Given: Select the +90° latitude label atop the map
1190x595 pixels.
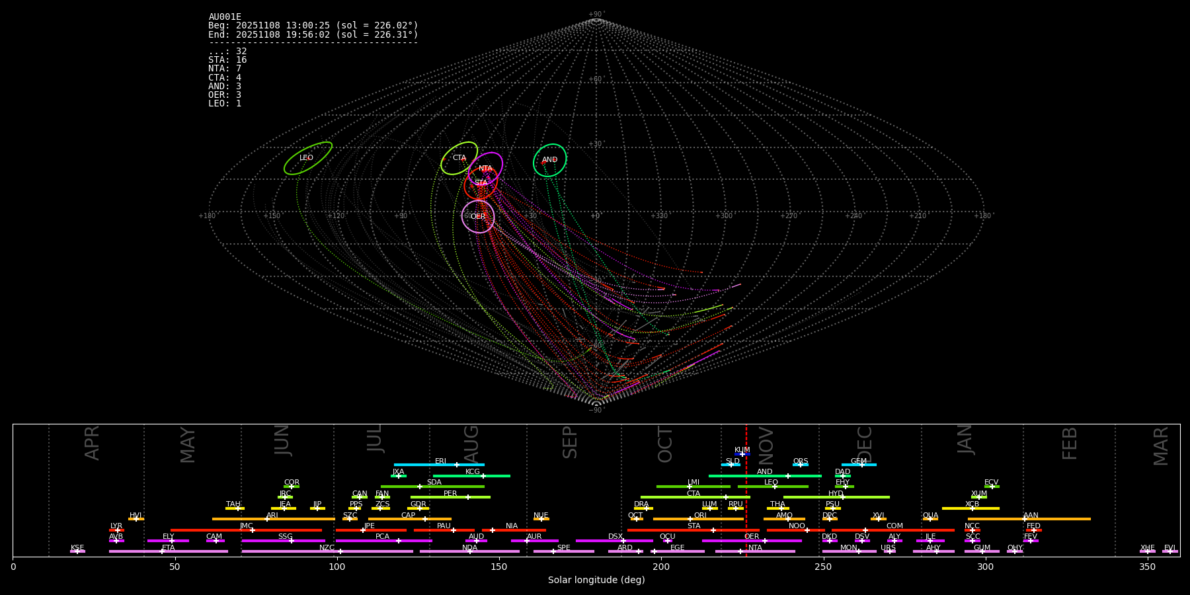Looking at the screenshot, I should pyautogui.click(x=596, y=15).
